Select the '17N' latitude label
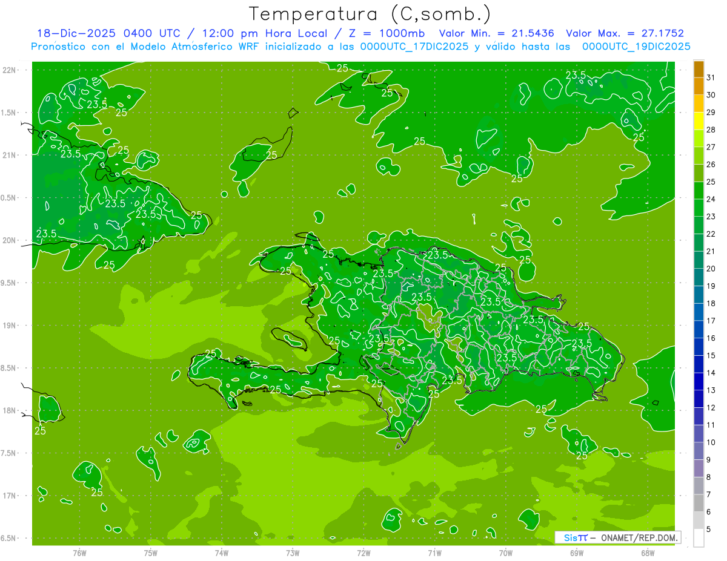 click(x=9, y=496)
